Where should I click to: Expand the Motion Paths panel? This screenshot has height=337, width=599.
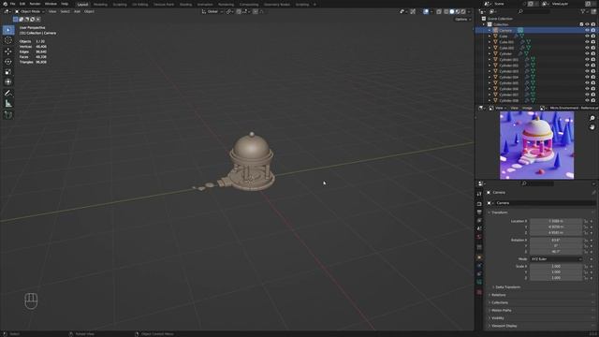(501, 310)
